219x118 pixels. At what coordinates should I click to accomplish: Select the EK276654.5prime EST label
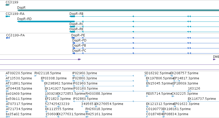pyautogui.click(x=109, y=104)
